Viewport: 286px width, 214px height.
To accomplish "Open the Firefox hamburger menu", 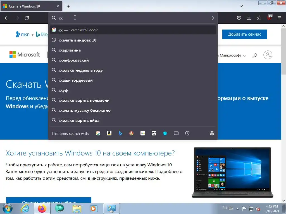I will tap(279, 18).
